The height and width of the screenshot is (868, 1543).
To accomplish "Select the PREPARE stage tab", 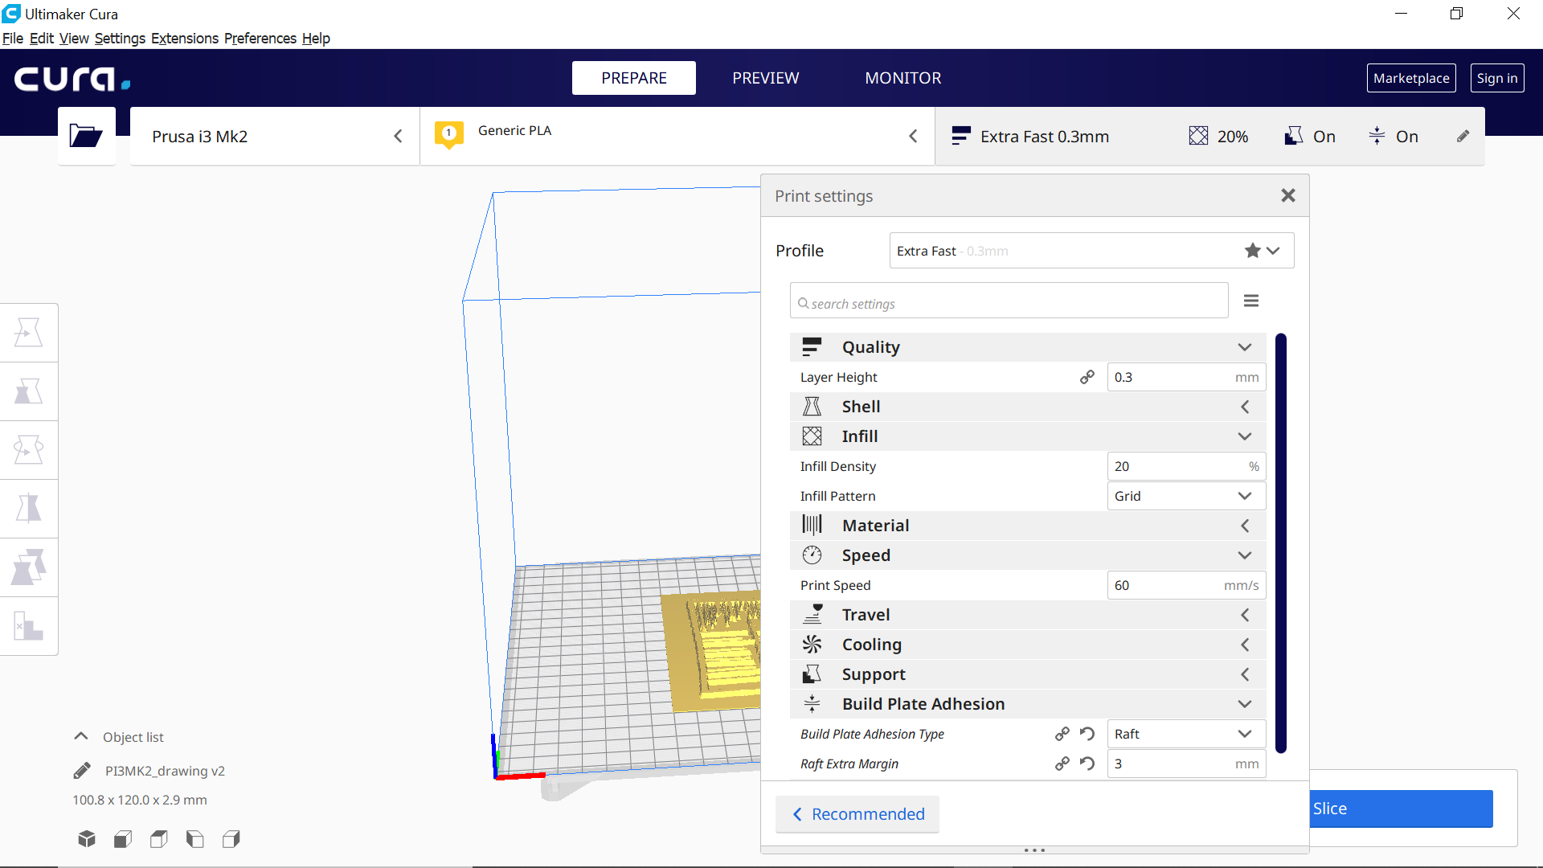I will [634, 78].
